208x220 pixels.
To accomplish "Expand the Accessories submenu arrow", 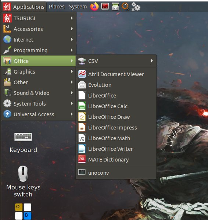I will click(x=72, y=29).
